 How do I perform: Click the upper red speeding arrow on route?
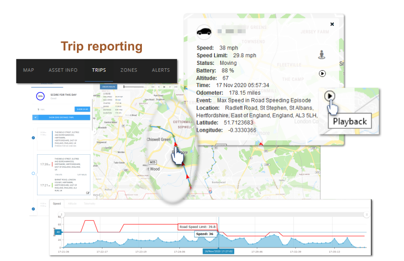(x=176, y=144)
